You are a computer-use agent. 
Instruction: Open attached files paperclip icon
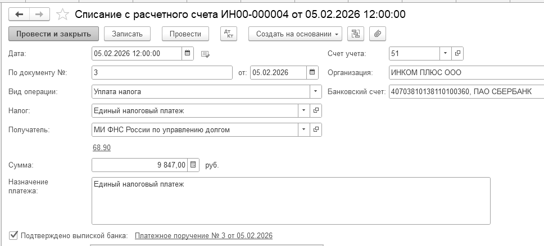[x=378, y=34]
